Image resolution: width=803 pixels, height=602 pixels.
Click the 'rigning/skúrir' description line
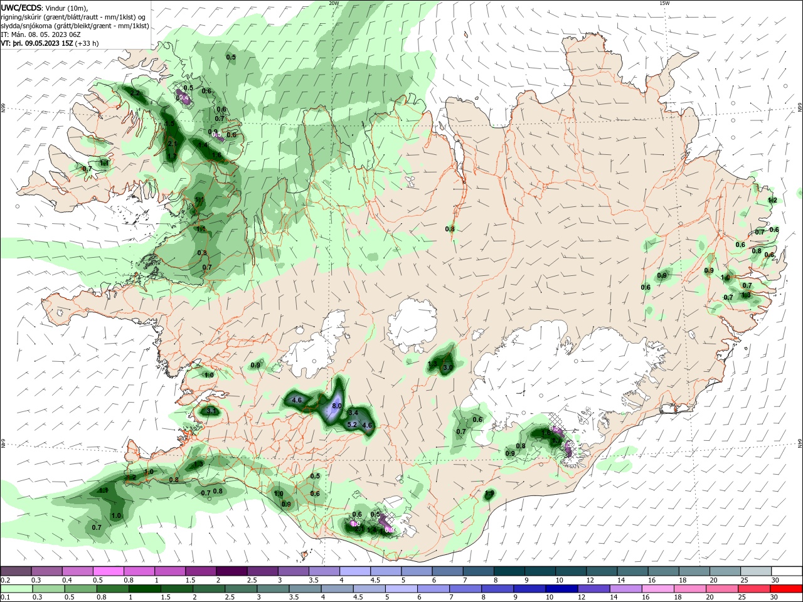[73, 17]
